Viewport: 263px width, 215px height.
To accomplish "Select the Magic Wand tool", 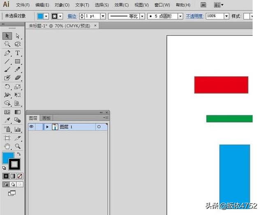I will click(x=7, y=44).
